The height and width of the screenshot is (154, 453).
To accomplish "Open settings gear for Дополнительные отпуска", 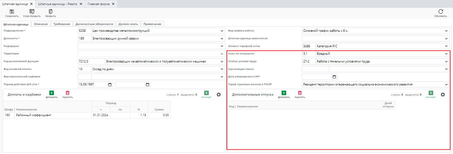I will (x=443, y=95).
